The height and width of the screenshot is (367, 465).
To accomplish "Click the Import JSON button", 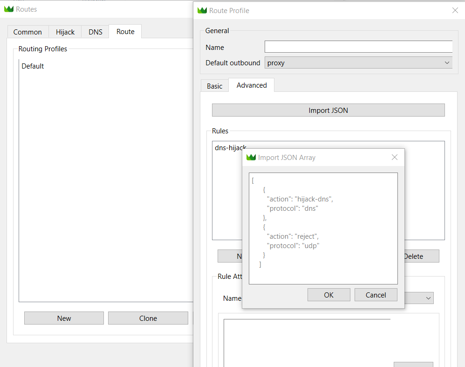I will 328,111.
